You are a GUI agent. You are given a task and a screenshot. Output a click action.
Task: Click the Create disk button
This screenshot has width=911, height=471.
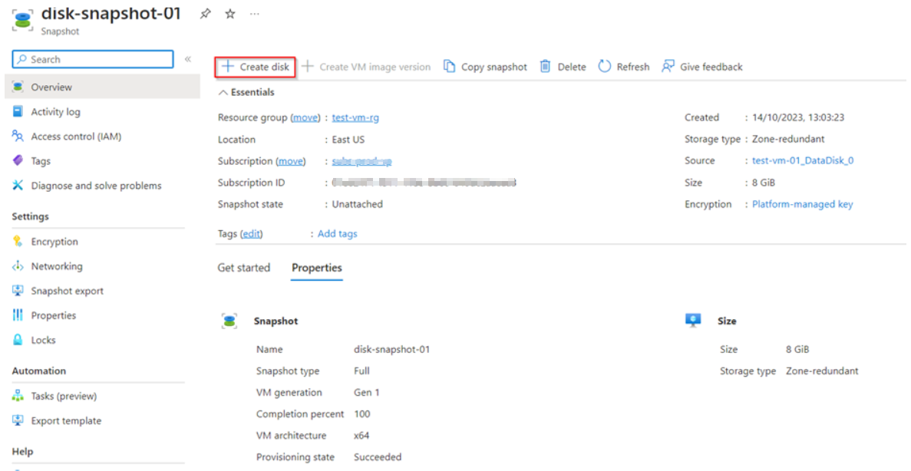tap(256, 67)
